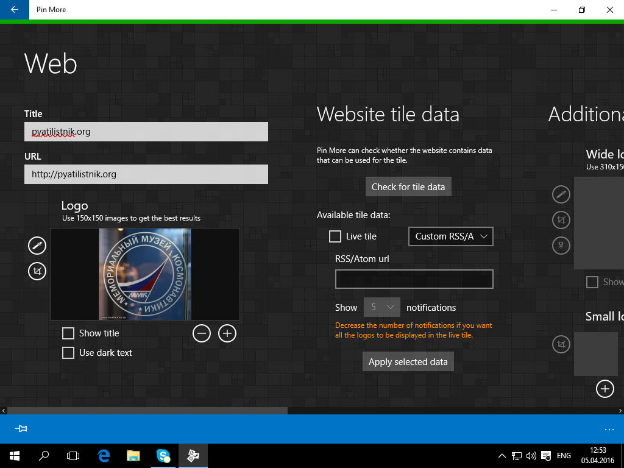Click the RSS/Atom url input field
624x468 pixels.
pyautogui.click(x=414, y=279)
